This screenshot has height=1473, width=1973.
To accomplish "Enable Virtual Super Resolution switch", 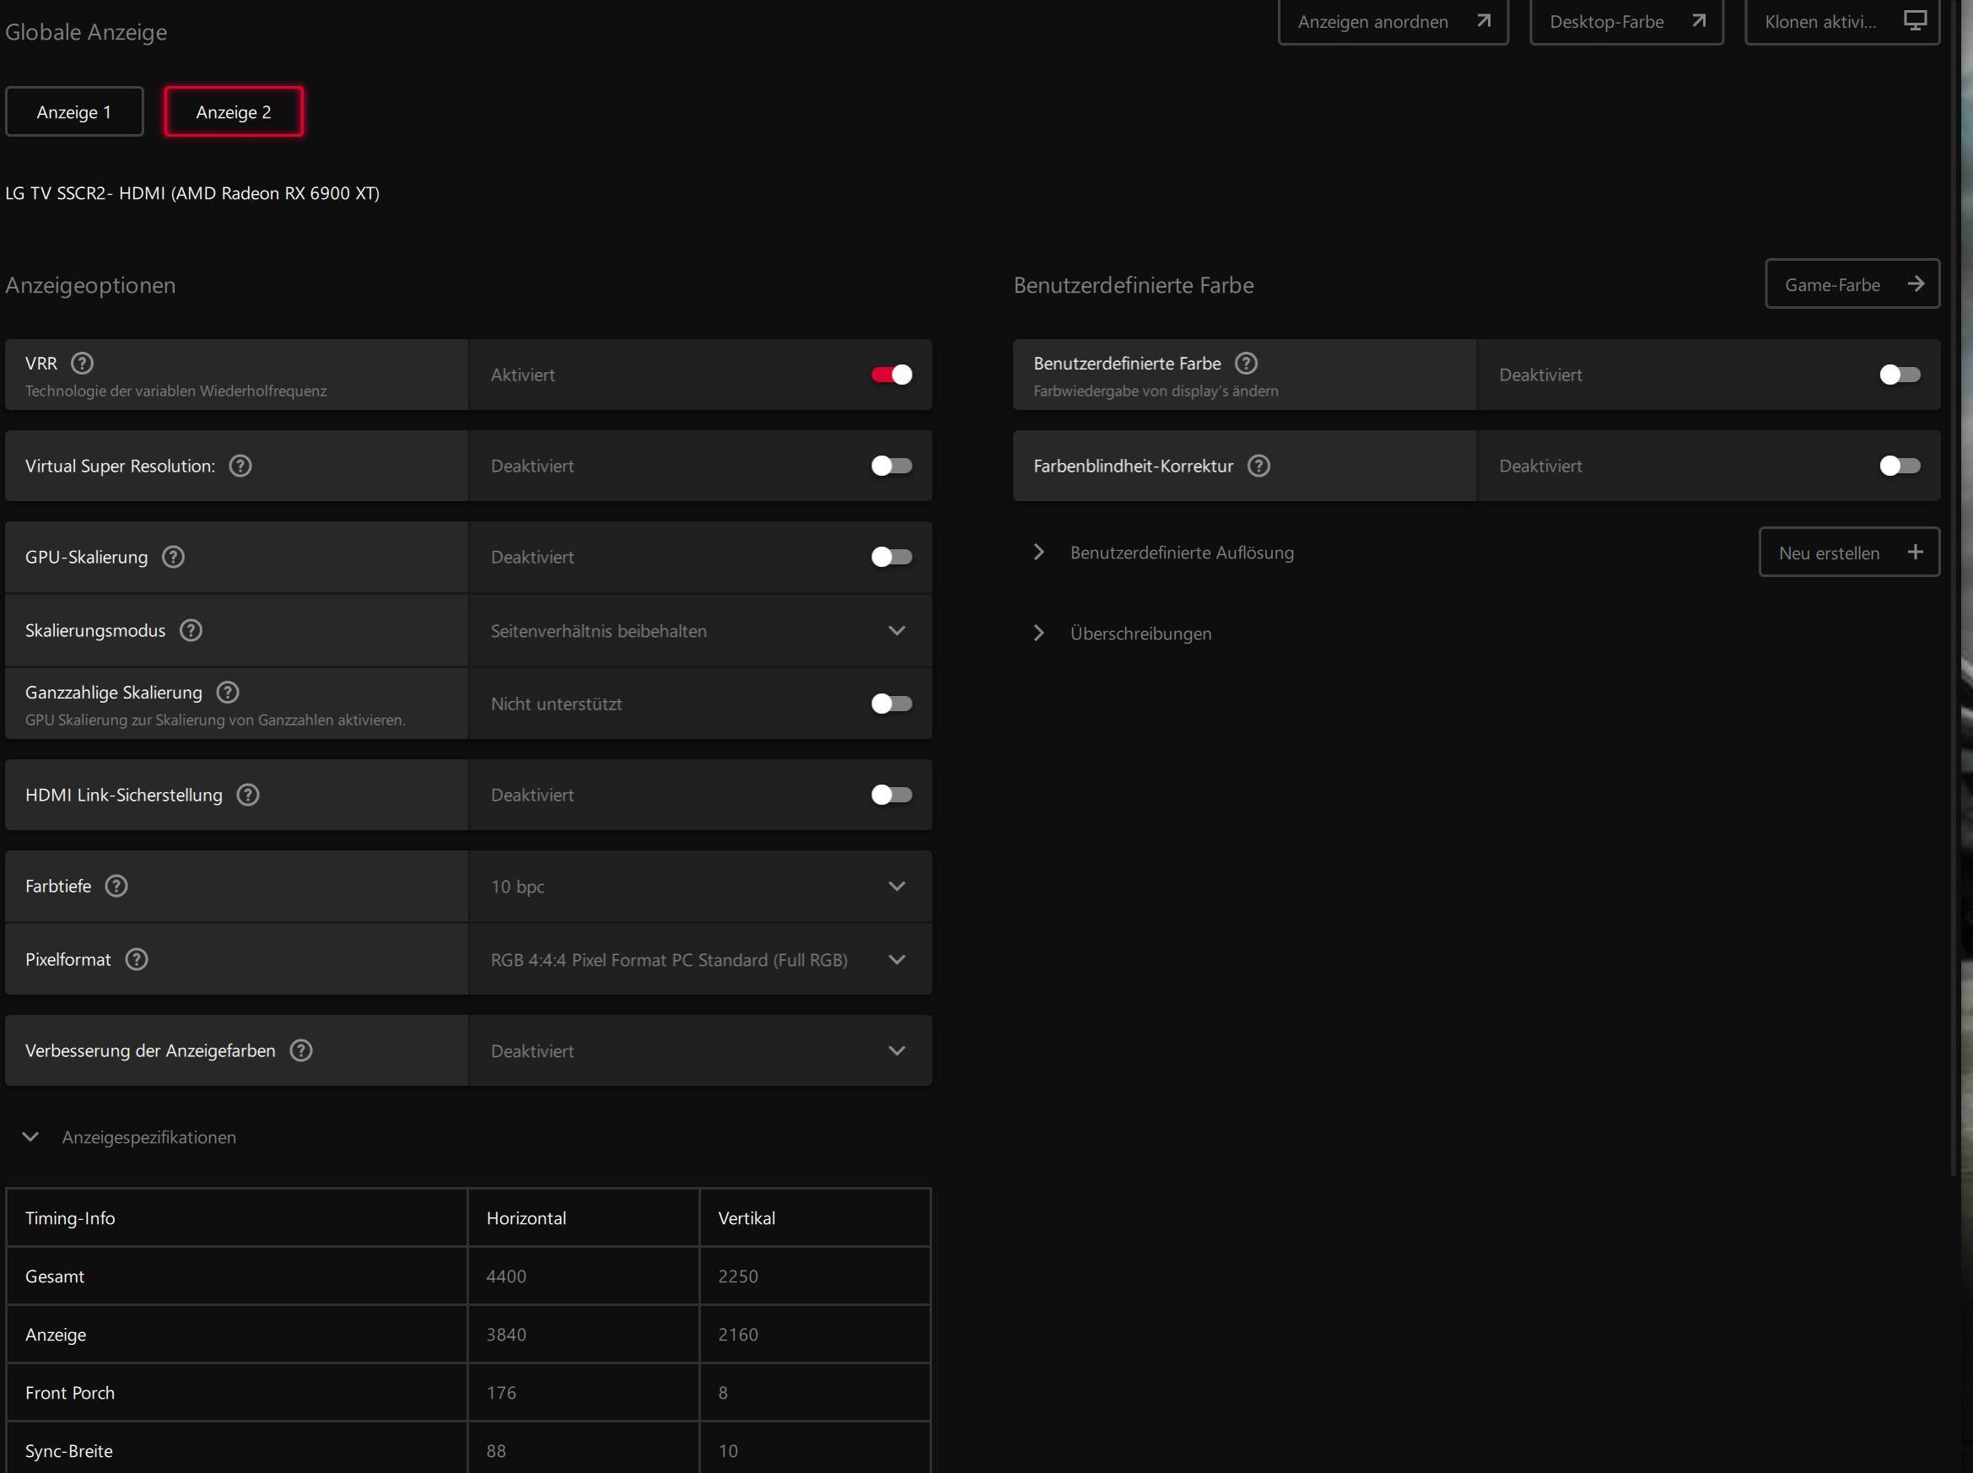I will 891,466.
